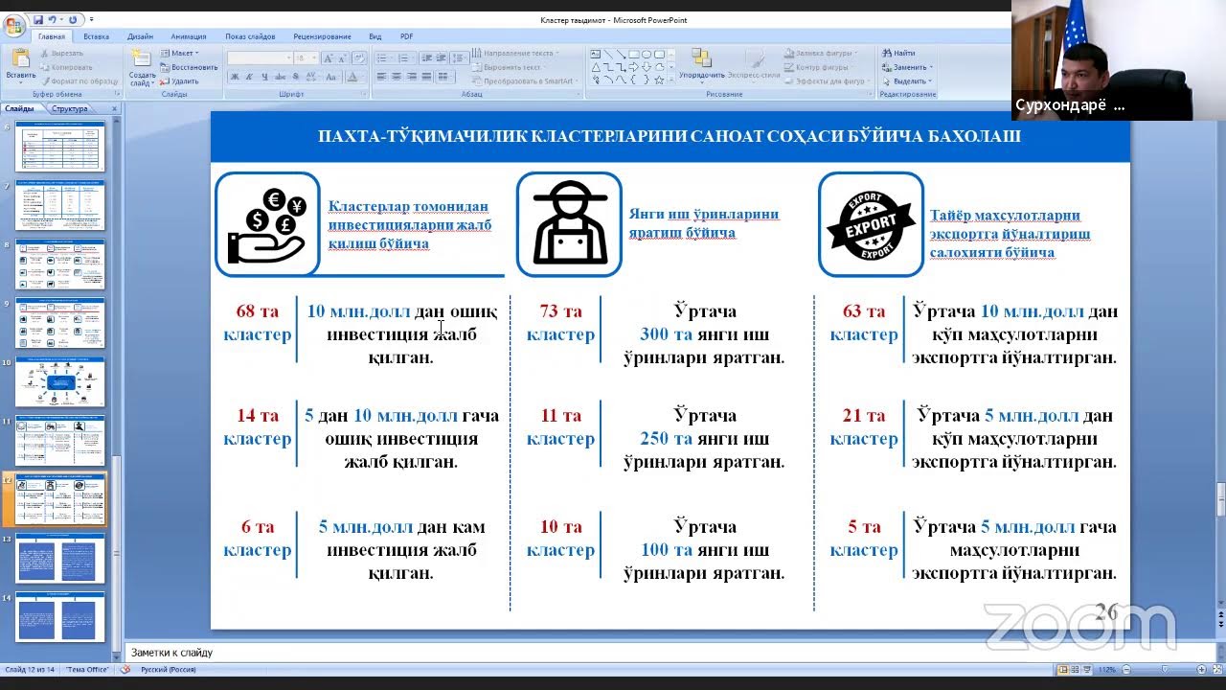Select slide 10 thumbnail
Viewport: 1226px width, 690px height.
click(x=59, y=381)
